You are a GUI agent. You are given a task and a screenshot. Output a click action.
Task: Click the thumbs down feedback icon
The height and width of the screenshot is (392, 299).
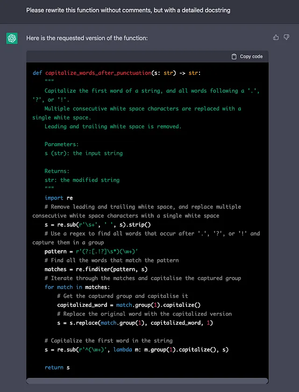pyautogui.click(x=286, y=37)
